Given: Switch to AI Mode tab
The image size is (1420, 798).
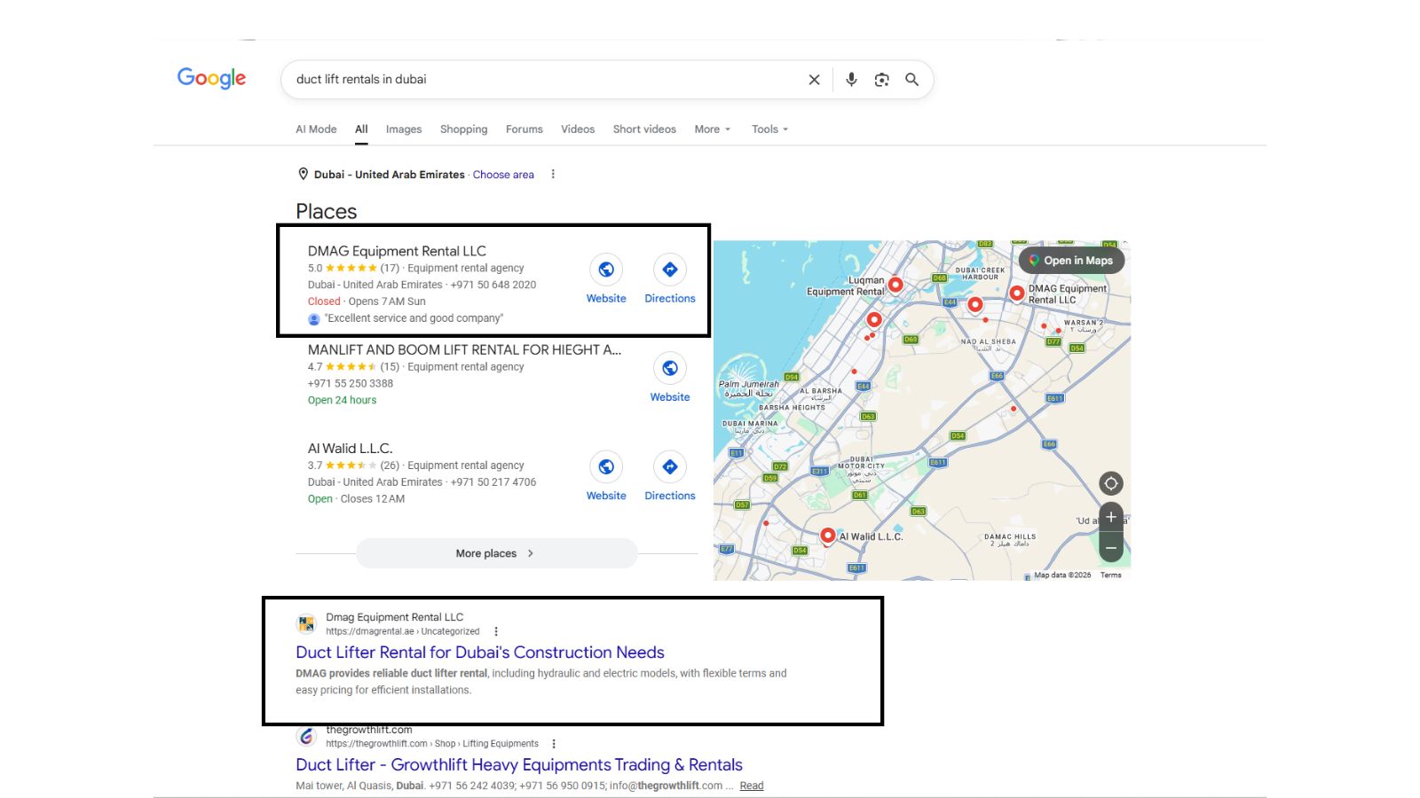Looking at the screenshot, I should [x=316, y=129].
